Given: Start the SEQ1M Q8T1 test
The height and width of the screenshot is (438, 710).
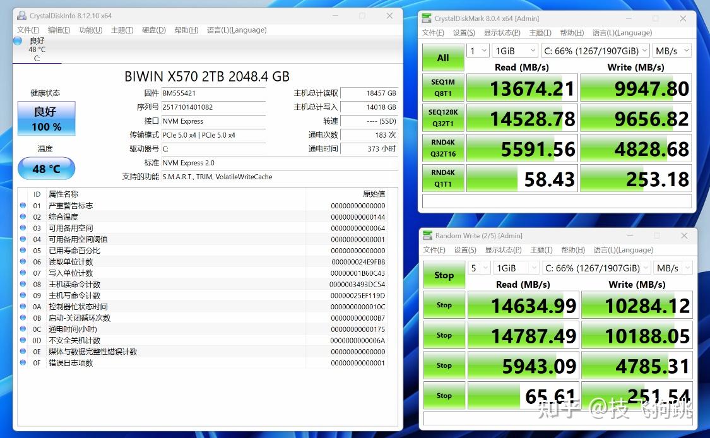Looking at the screenshot, I should 443,88.
